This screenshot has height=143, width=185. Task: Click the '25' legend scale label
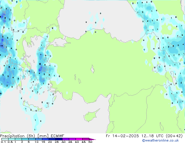point(57,142)
